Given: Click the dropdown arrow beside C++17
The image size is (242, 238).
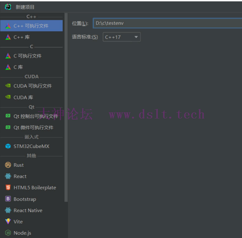Looking at the screenshot, I should 136,37.
